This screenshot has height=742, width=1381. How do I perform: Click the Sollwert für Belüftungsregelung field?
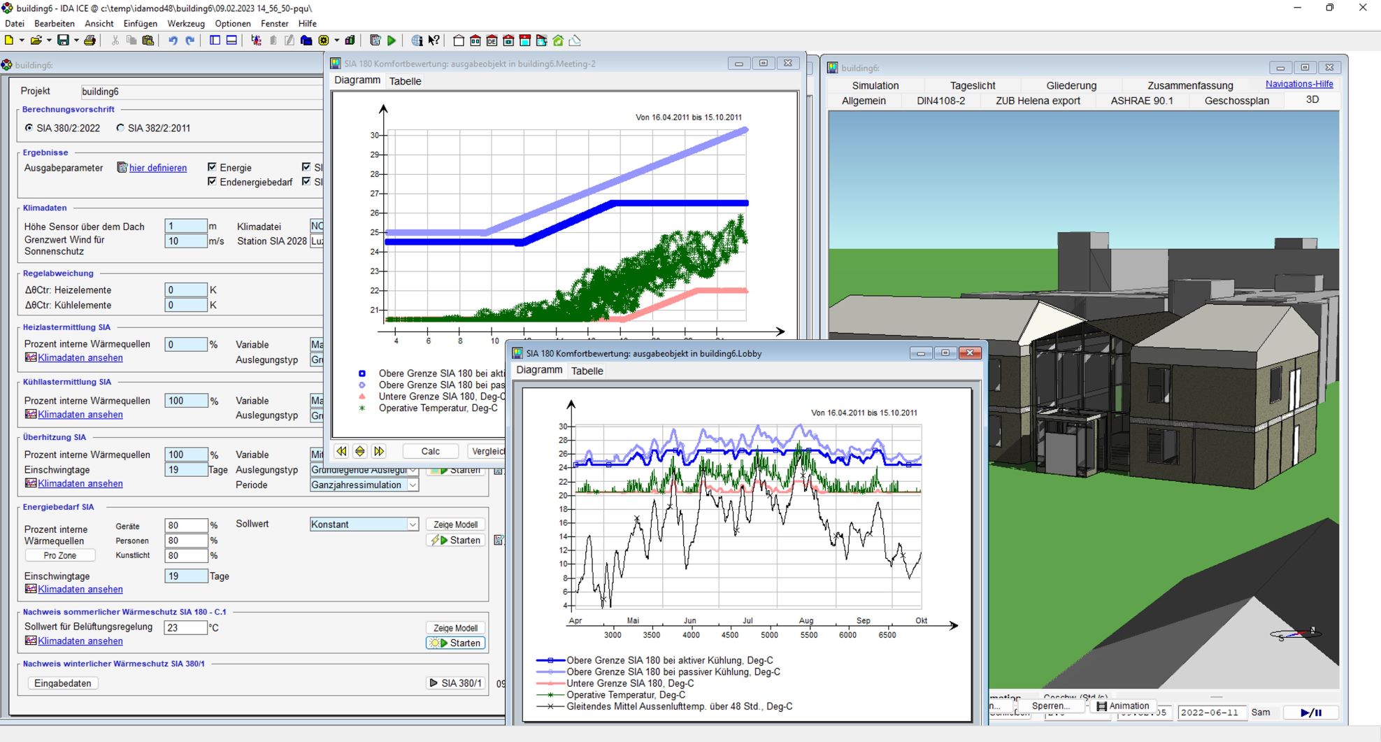coord(185,627)
